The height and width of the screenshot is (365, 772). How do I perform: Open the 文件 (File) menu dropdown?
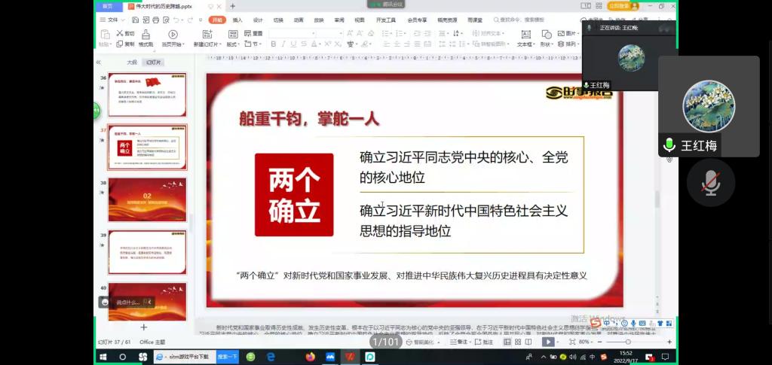tap(112, 20)
